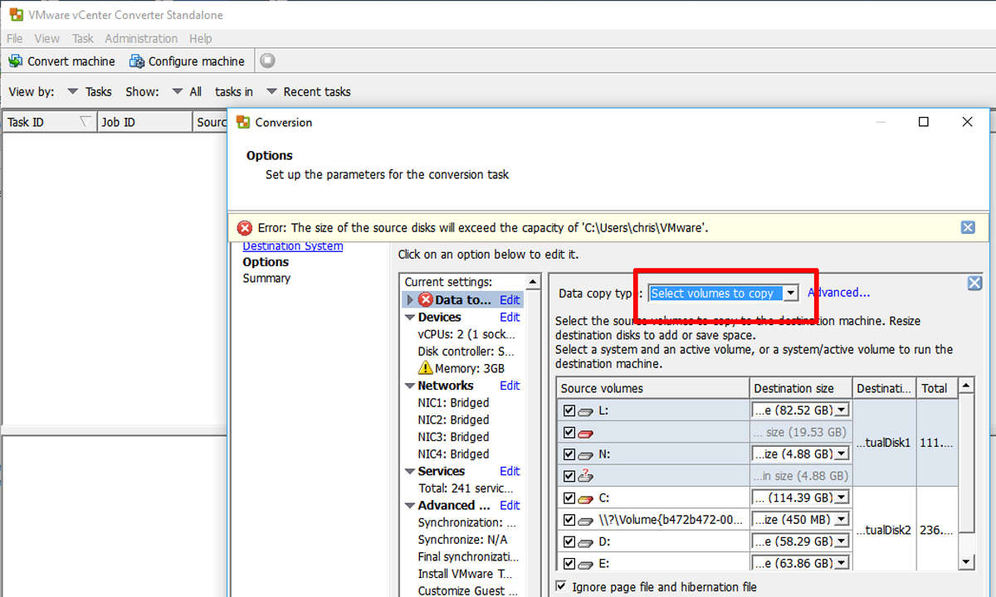This screenshot has width=996, height=597.
Task: Open the Show All dropdown
Action: tap(178, 92)
